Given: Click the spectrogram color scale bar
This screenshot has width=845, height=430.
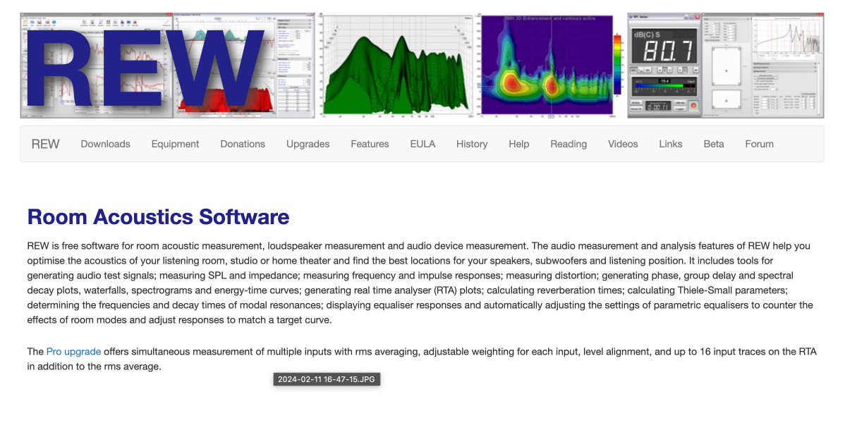Looking at the screenshot, I should pos(618,64).
